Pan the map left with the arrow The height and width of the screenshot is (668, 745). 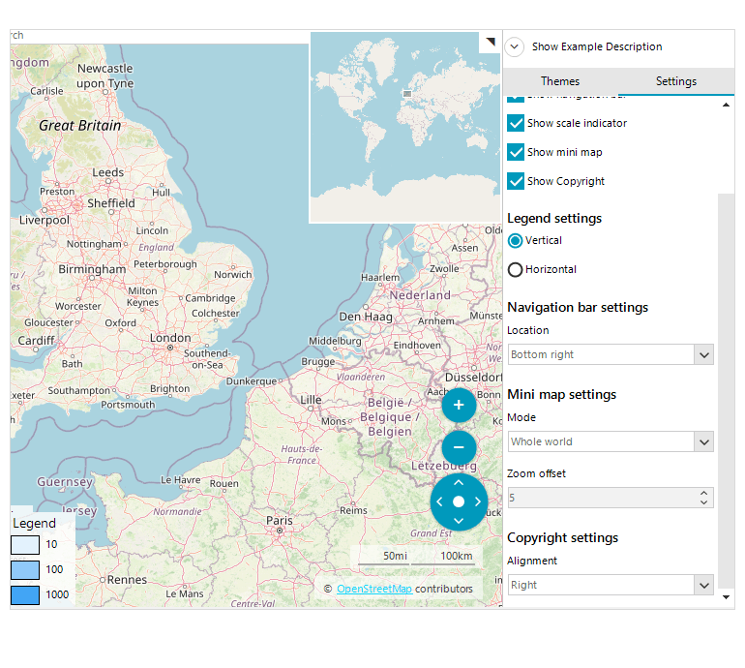(439, 501)
